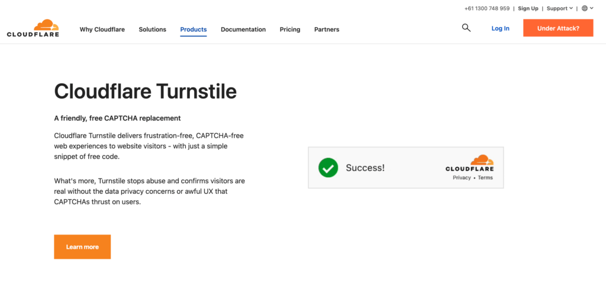Click the green success checkmark icon
The height and width of the screenshot is (283, 606).
coord(328,168)
